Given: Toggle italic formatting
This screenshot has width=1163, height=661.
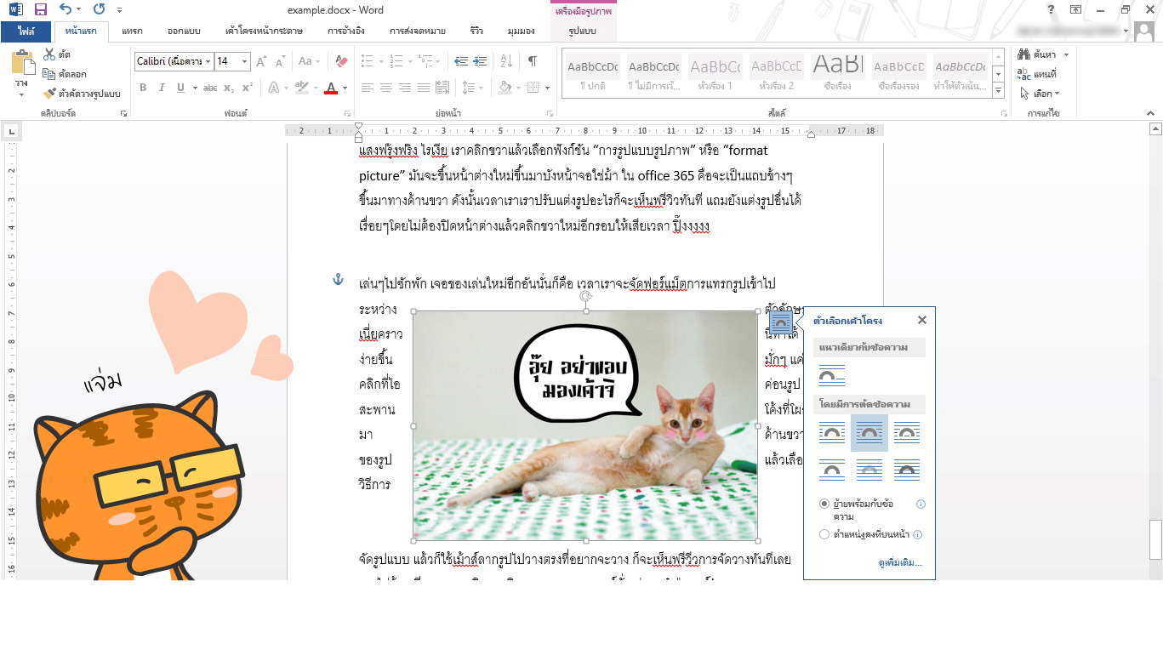Looking at the screenshot, I should (162, 88).
